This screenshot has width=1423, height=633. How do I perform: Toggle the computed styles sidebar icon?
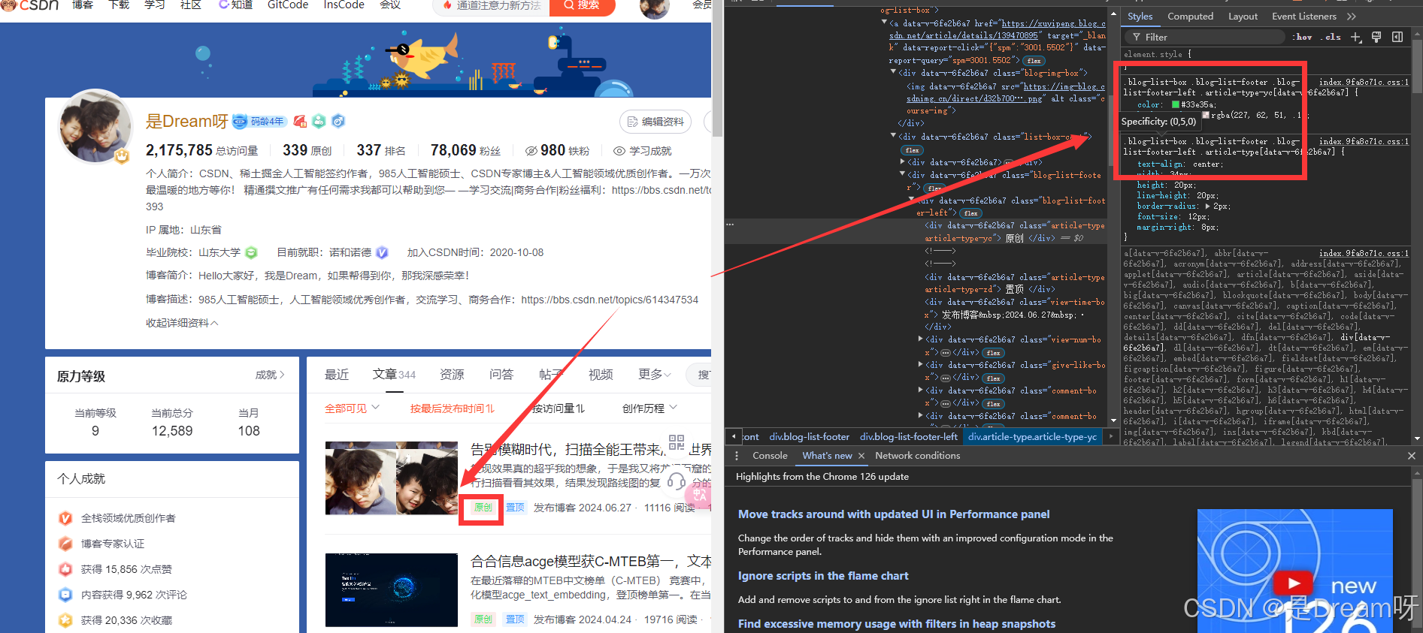click(1397, 37)
